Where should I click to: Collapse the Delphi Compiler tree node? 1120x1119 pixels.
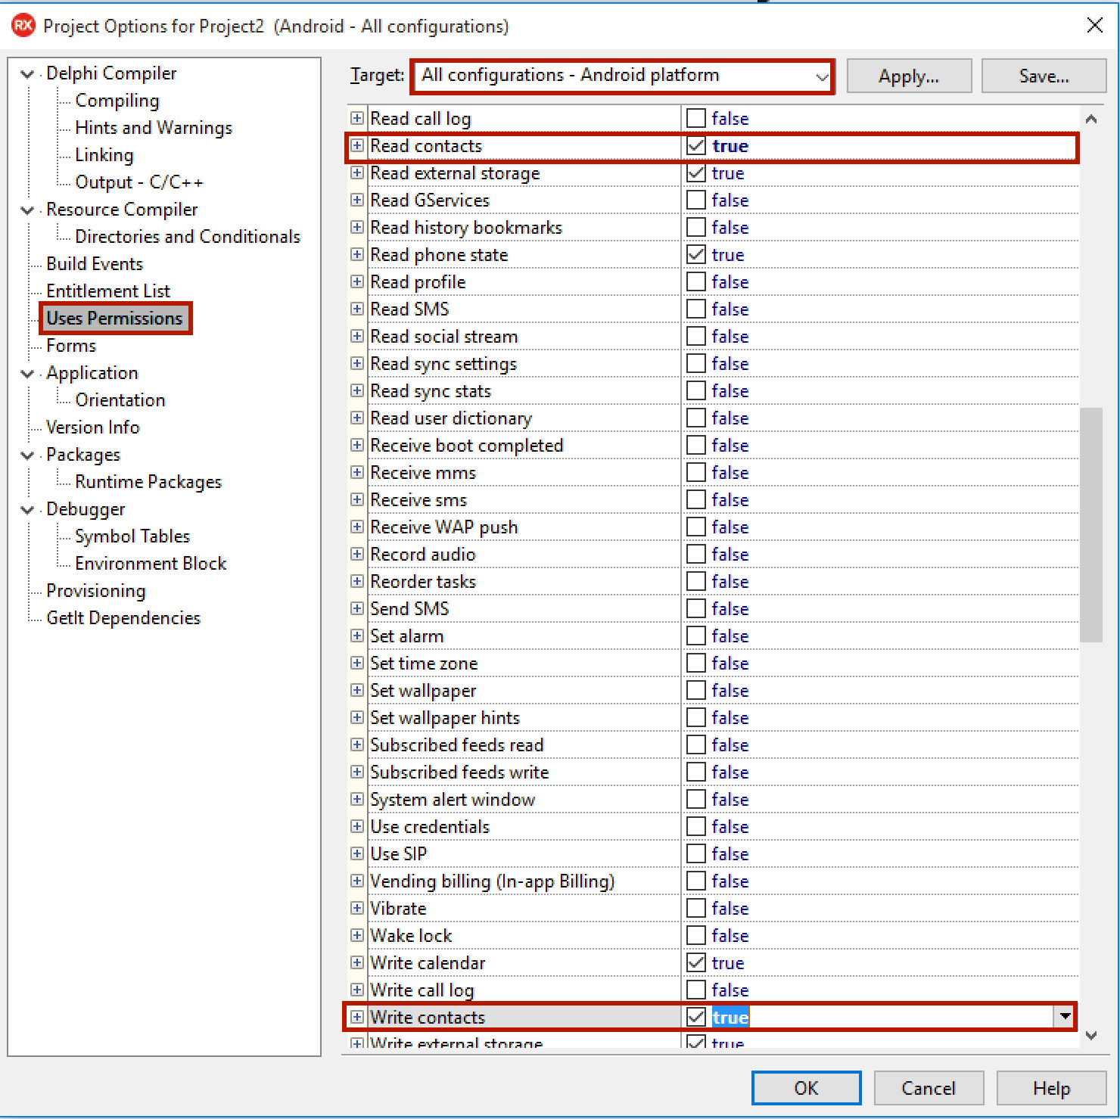tap(27, 73)
